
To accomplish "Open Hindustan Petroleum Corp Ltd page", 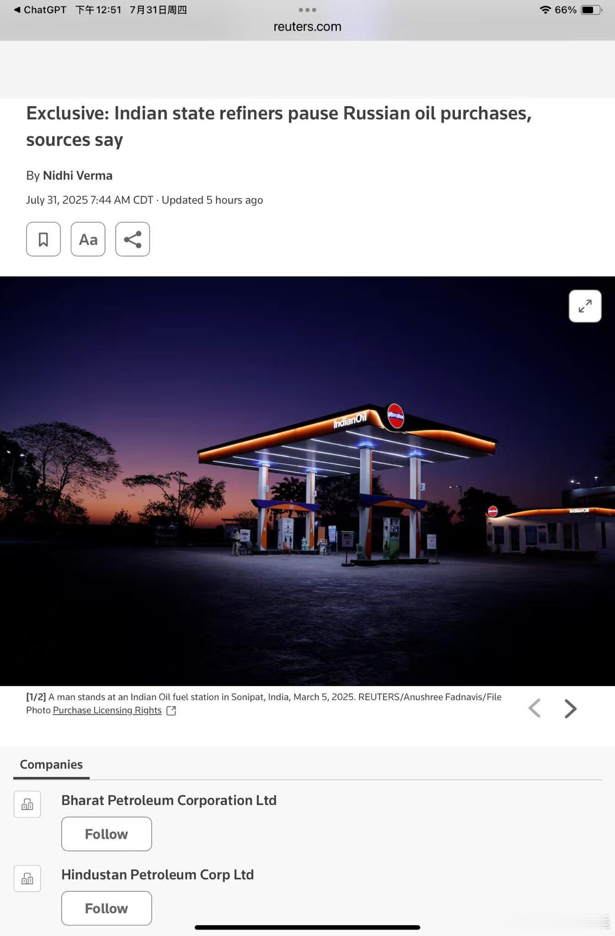I will [x=157, y=875].
